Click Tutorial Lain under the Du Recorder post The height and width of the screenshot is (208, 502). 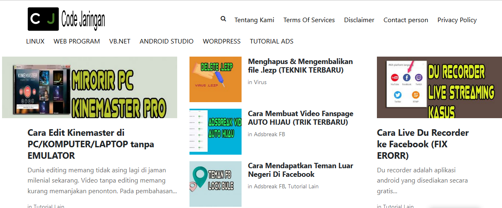pyautogui.click(x=398, y=206)
